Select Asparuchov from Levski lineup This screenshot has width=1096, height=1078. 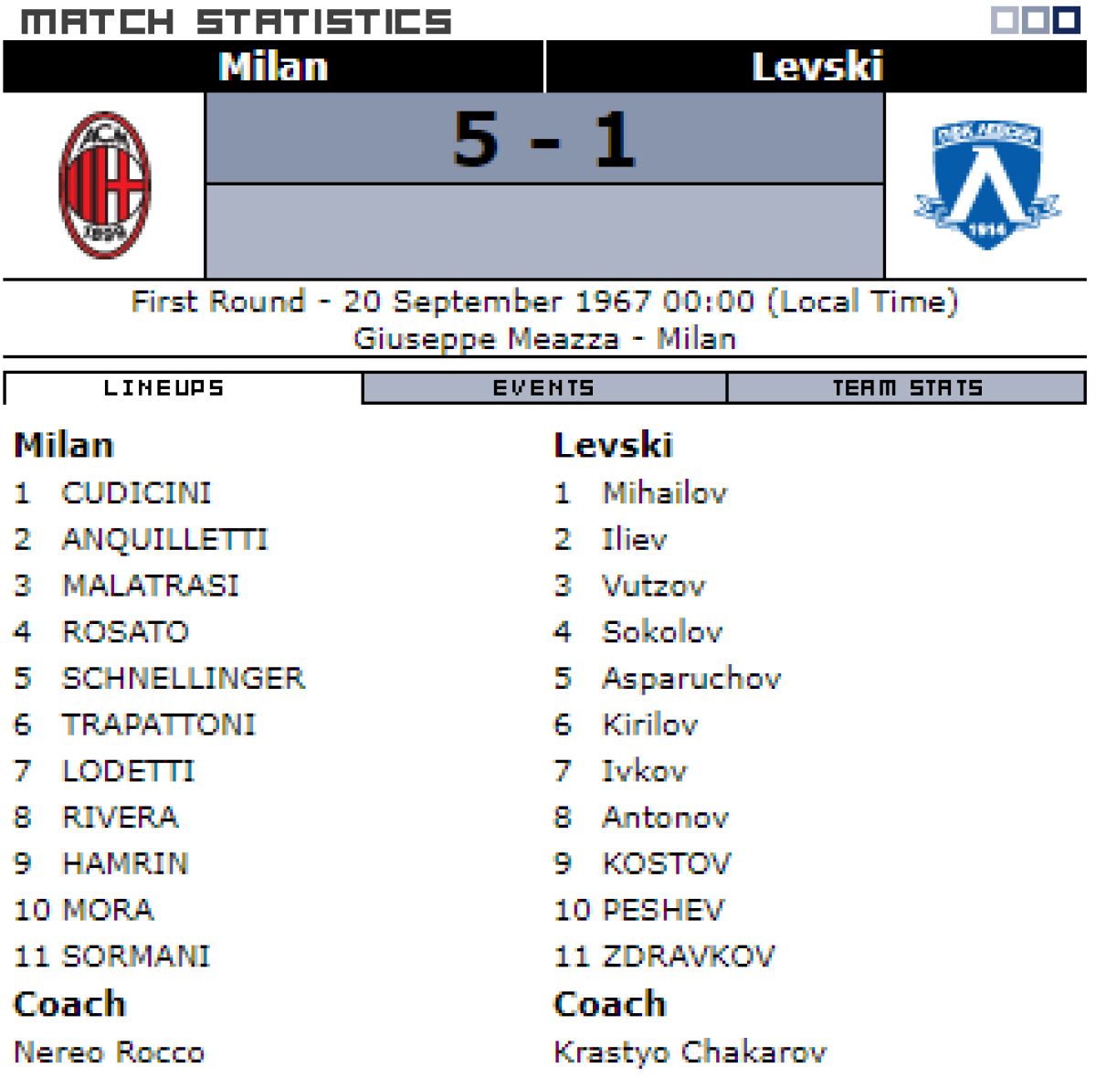pyautogui.click(x=691, y=679)
